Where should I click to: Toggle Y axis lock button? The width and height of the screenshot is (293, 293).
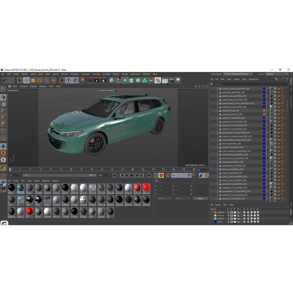[68, 80]
